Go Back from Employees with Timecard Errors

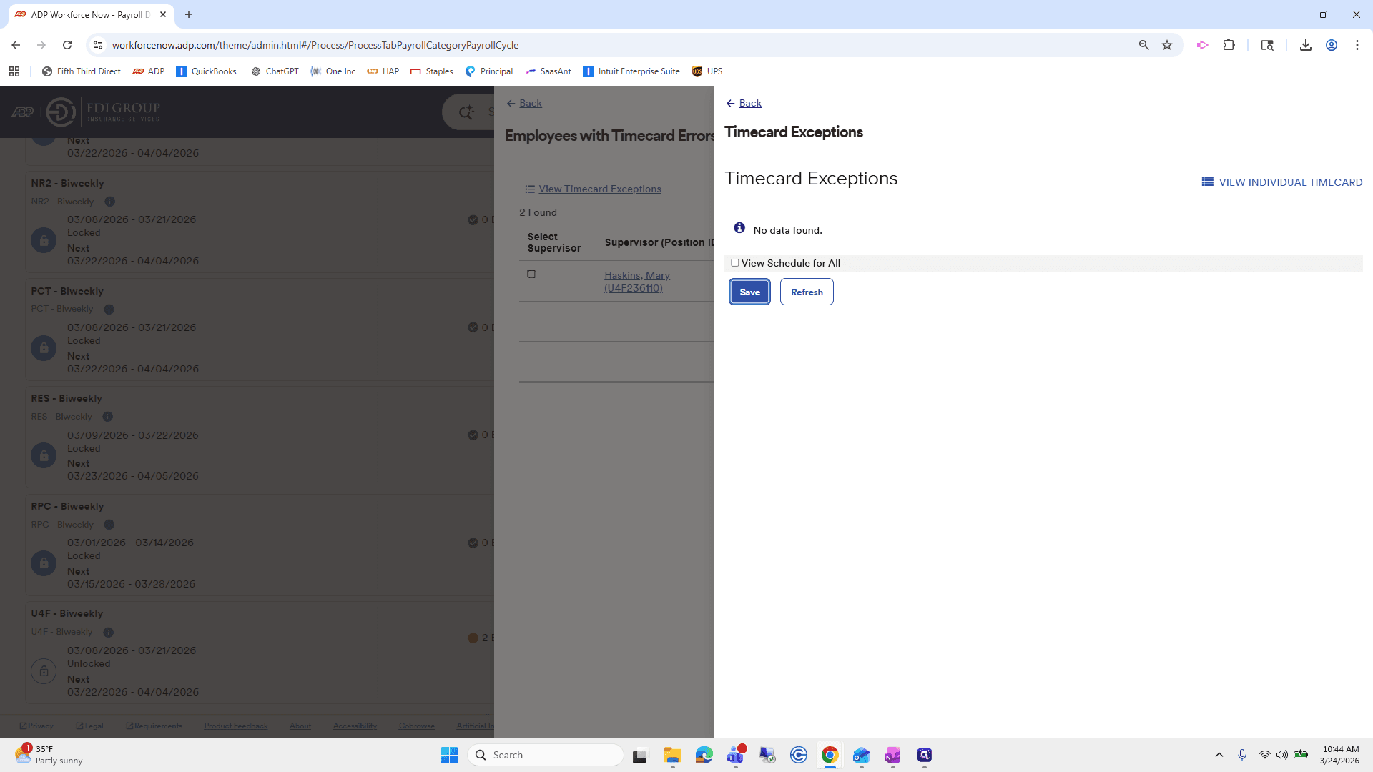click(x=524, y=103)
